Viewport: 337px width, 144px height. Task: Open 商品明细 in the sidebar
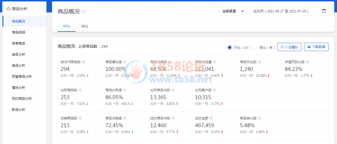[x=19, y=32]
